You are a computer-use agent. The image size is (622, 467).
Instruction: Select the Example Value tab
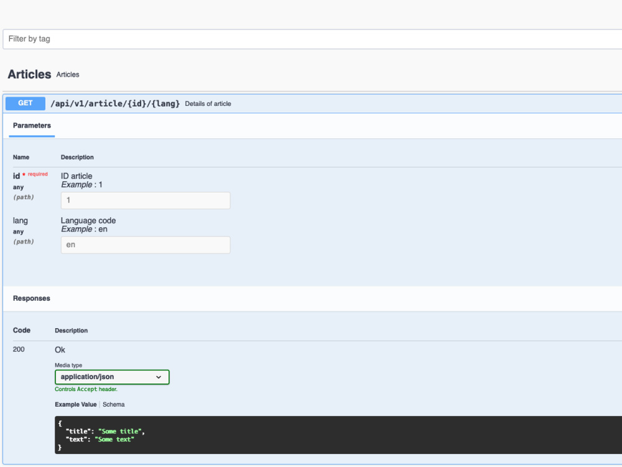(76, 404)
